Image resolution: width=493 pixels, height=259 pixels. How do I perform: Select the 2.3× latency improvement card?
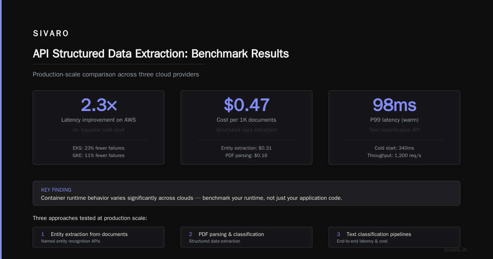click(x=99, y=127)
